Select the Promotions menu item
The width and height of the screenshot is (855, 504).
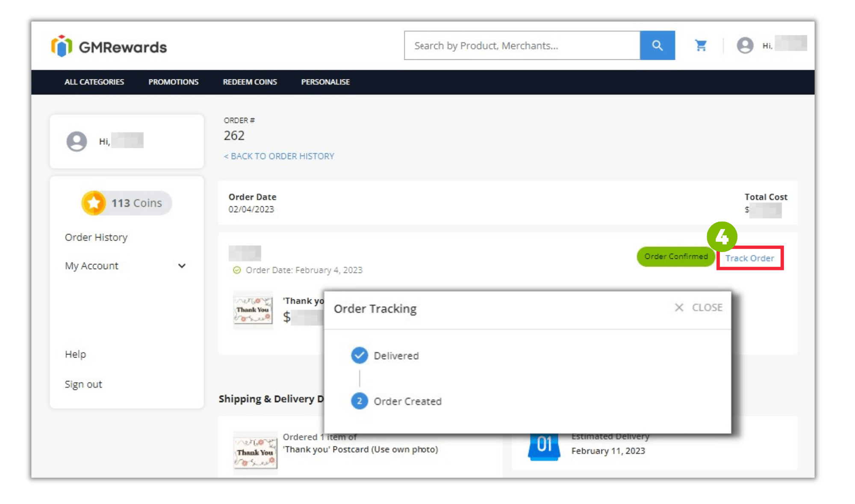(x=173, y=82)
